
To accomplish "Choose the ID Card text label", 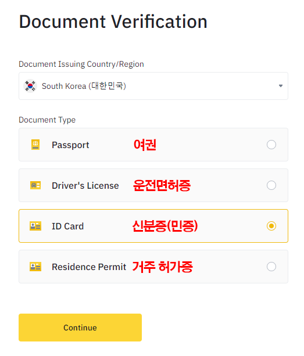I will pos(67,226).
